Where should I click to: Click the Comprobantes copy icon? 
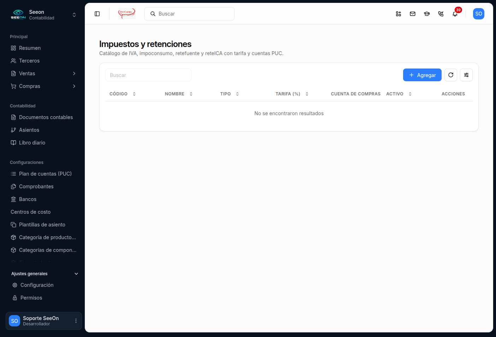[13, 187]
